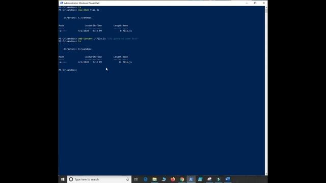This screenshot has height=183, width=326.
Task: Launch Microsoft Edge from the taskbar
Action: click(x=146, y=179)
